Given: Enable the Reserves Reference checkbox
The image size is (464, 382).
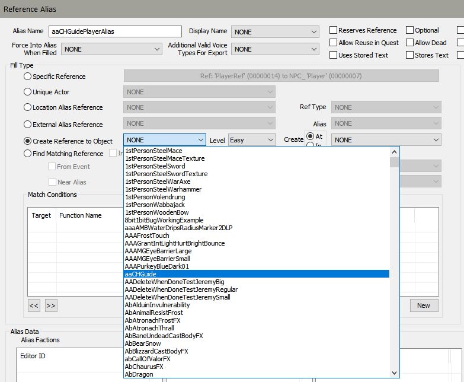Looking at the screenshot, I should click(334, 30).
